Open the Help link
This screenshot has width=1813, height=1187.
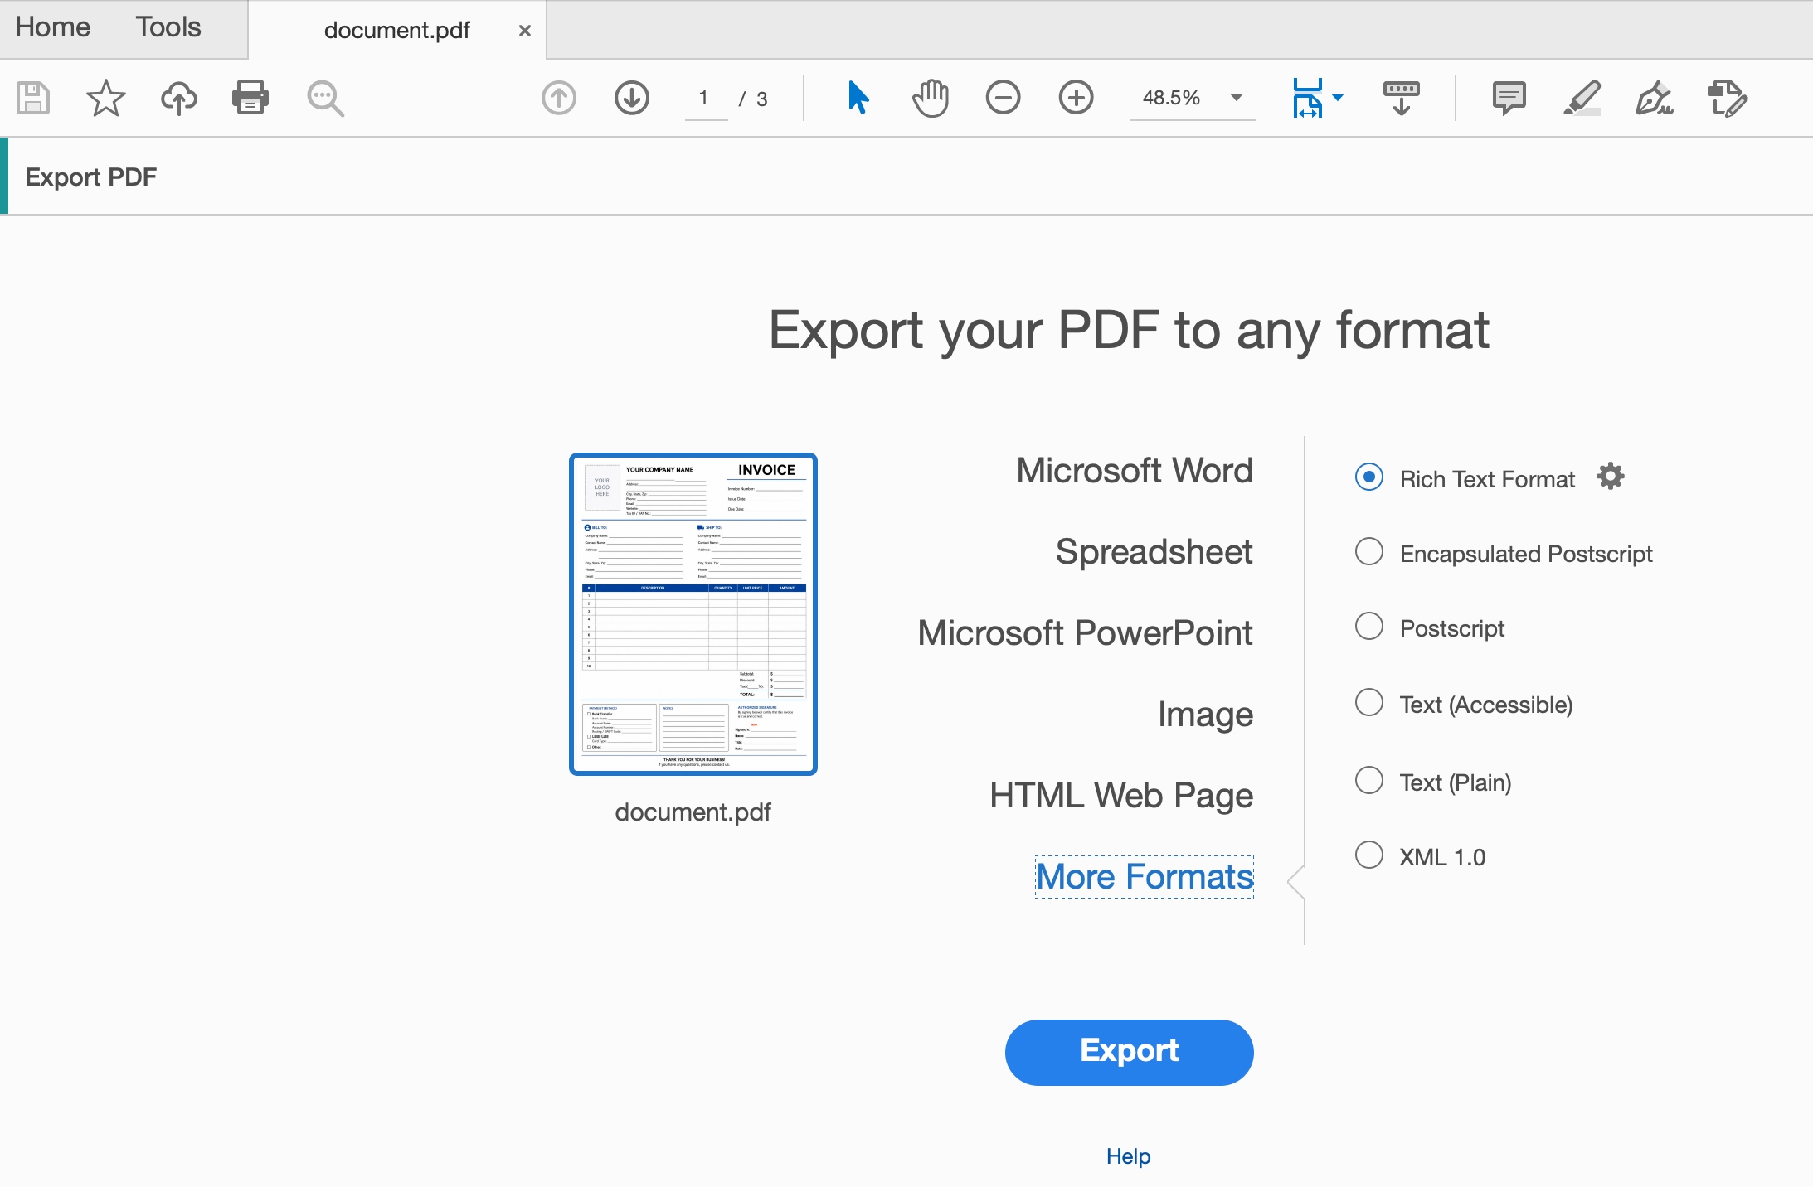[1128, 1156]
